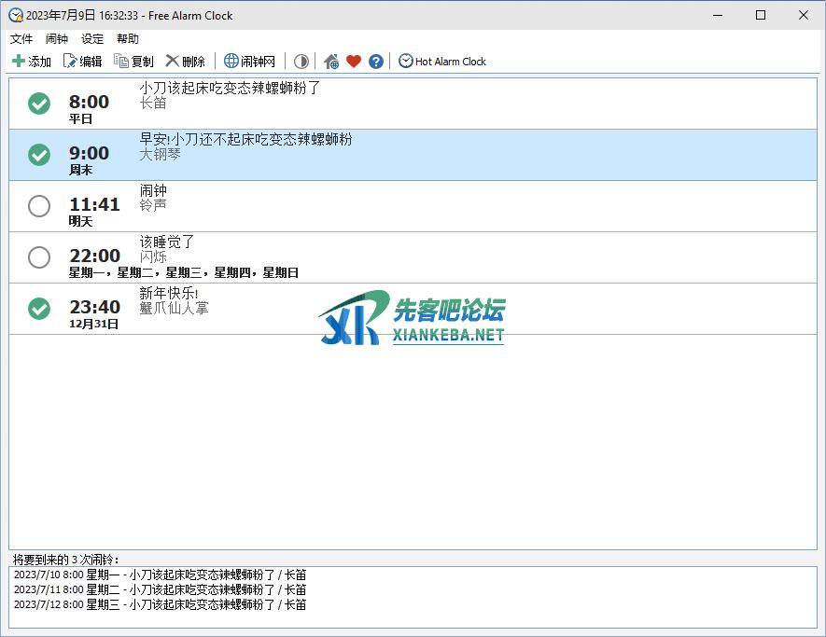826x637 pixels.
Task: Click the 复制 (Copy) toolbar button
Action: pyautogui.click(x=133, y=62)
